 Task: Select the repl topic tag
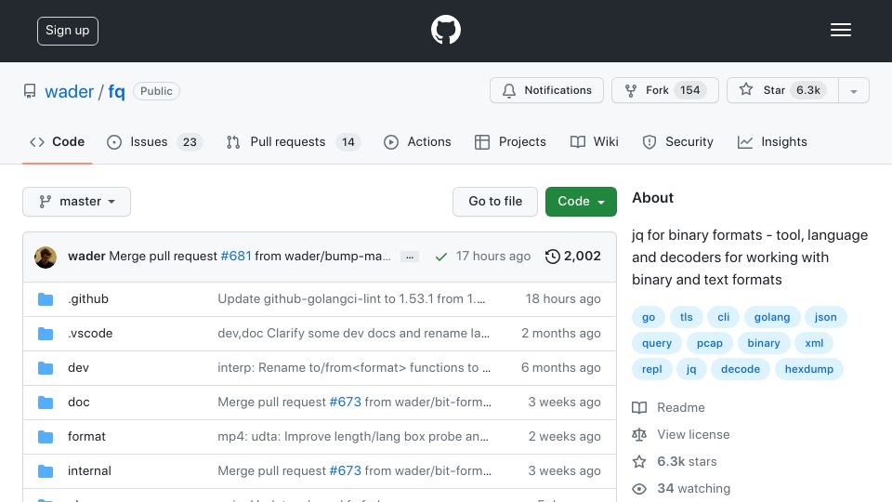click(x=652, y=369)
